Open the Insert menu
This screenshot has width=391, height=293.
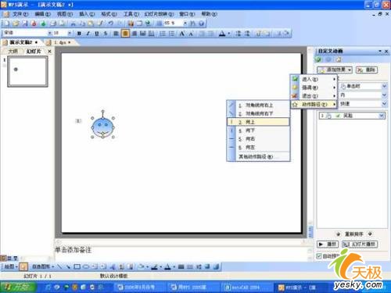point(87,14)
